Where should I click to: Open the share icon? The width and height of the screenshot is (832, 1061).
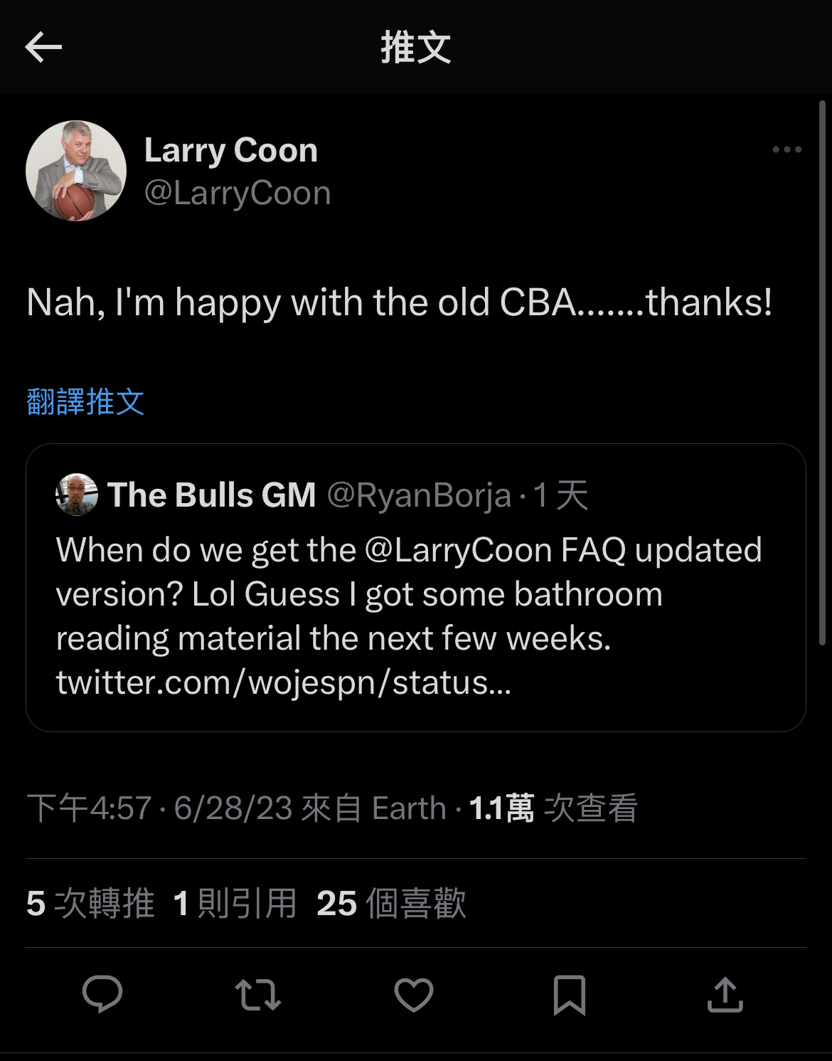pos(725,994)
